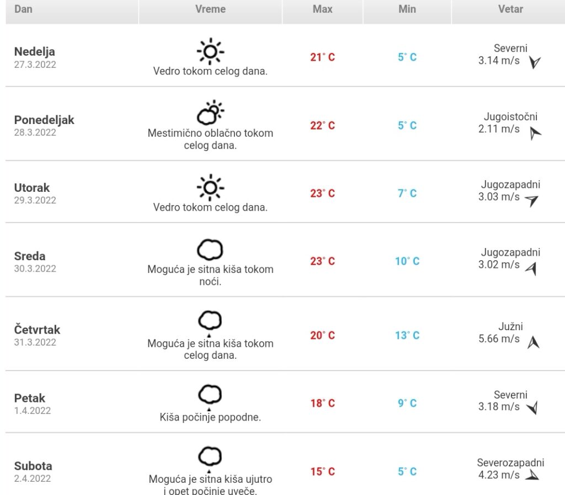Click the Severozapadni wind direction arrow
Viewport: 565px width, 495px height.
pos(532,475)
